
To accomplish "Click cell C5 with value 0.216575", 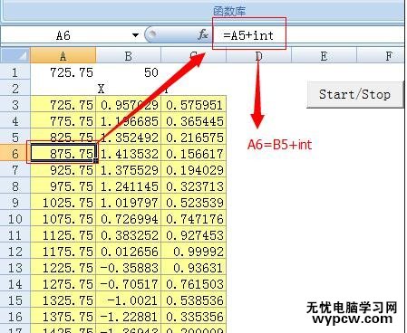I will click(x=194, y=138).
